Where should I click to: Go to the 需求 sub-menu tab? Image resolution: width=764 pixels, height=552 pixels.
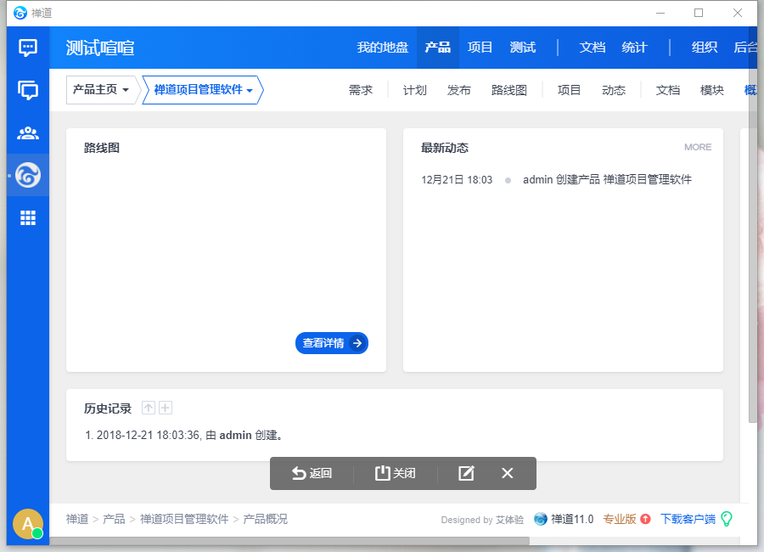361,90
